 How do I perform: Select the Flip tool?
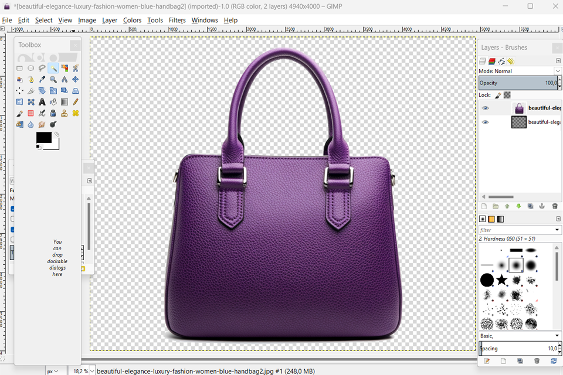pos(20,102)
